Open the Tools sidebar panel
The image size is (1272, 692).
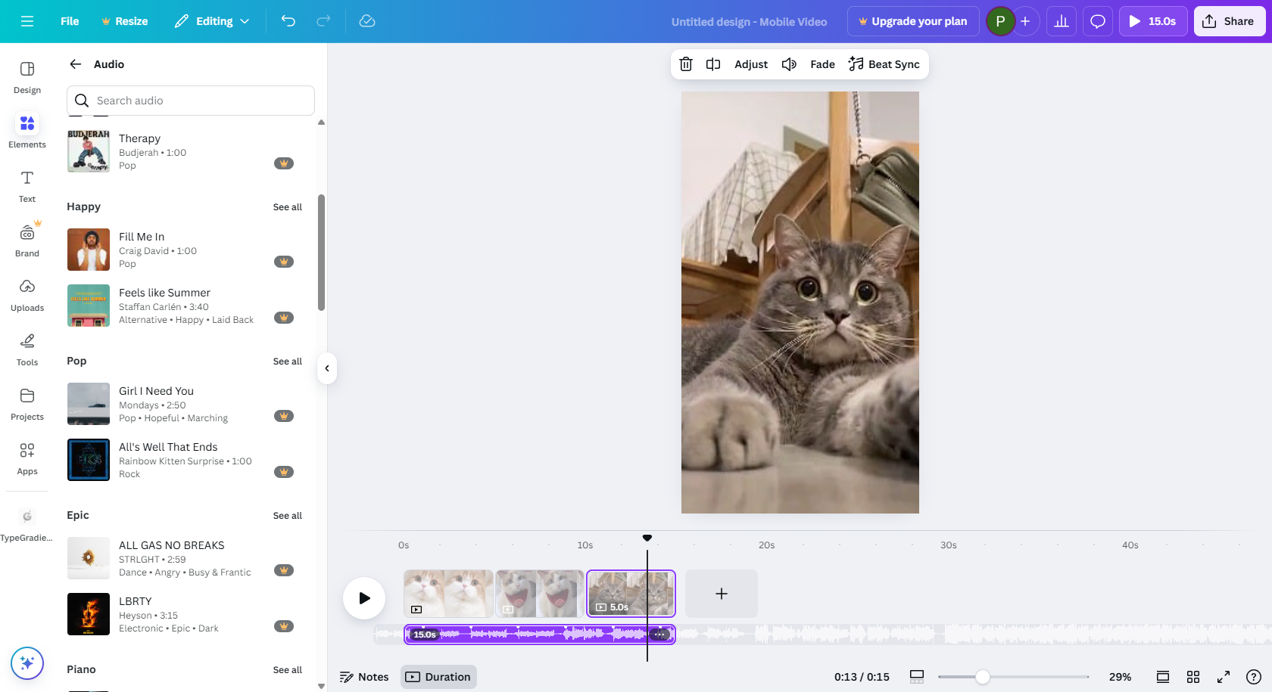27,349
